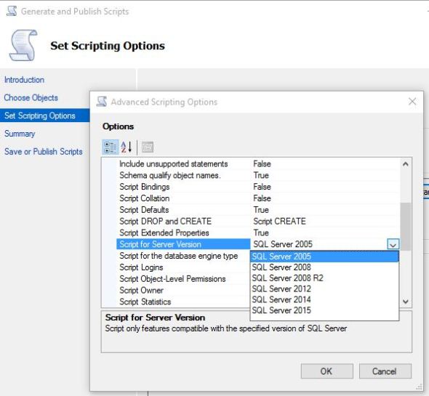Click the Script CREATE value cell
The image size is (429, 396).
(x=325, y=221)
